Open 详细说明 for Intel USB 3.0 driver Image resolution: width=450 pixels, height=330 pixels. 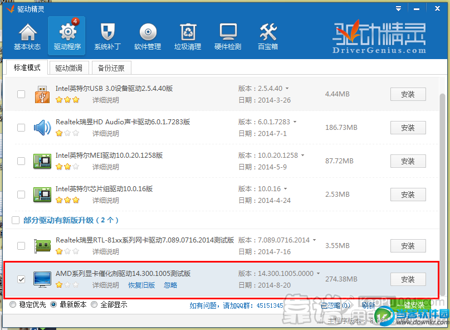(x=106, y=100)
